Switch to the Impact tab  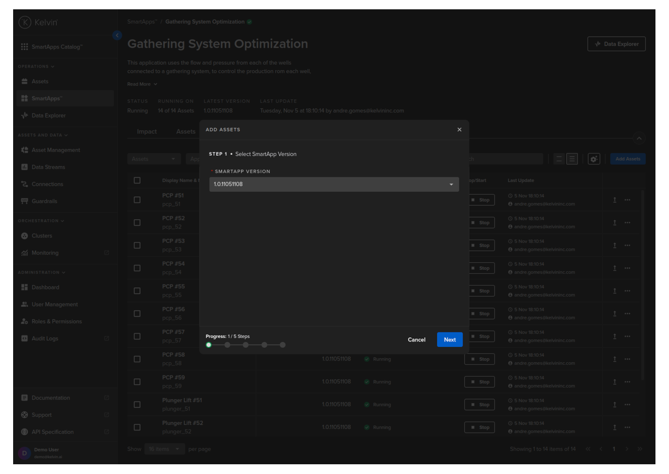pyautogui.click(x=147, y=132)
